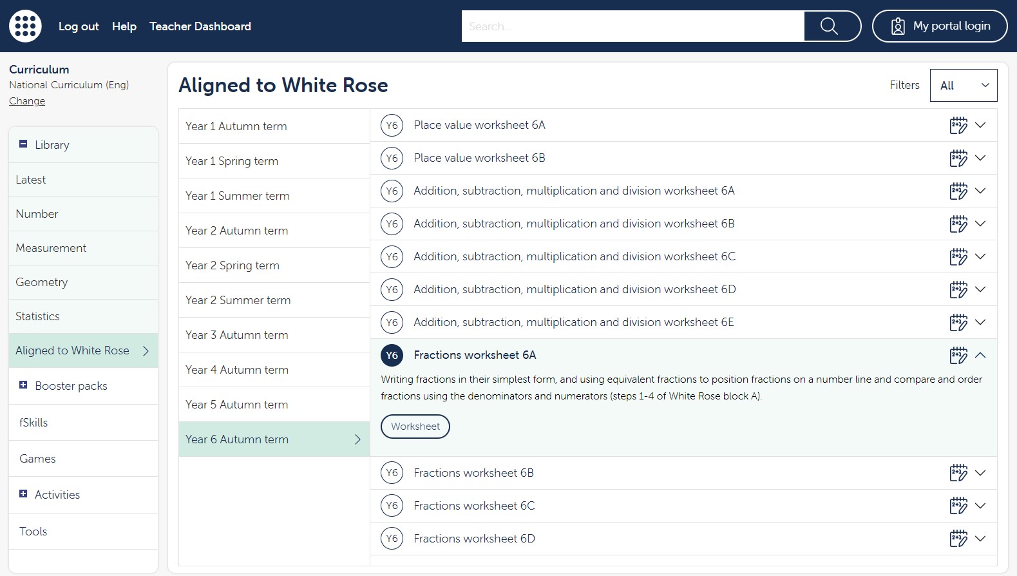Click My portal login button

940,26
